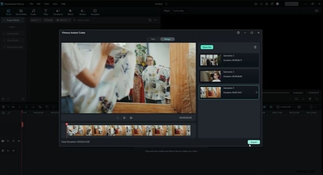Click the timeline tag icon
The height and width of the screenshot is (175, 323).
(40, 107)
